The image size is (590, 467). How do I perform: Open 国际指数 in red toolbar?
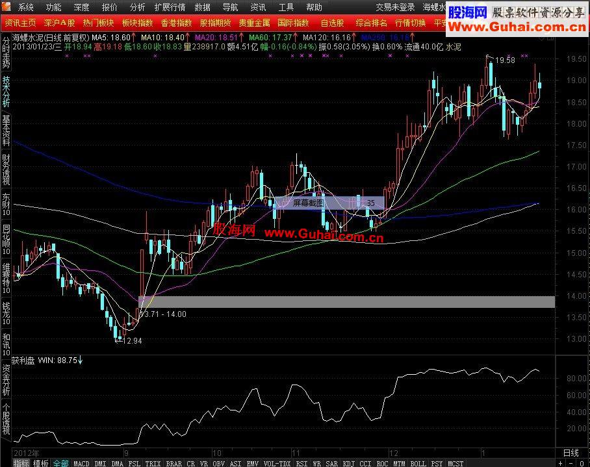pyautogui.click(x=293, y=23)
